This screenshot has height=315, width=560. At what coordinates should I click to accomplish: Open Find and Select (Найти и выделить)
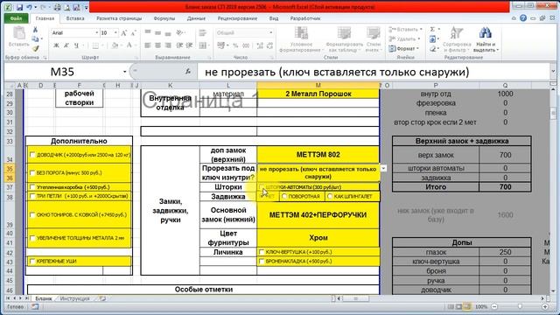tap(486, 39)
